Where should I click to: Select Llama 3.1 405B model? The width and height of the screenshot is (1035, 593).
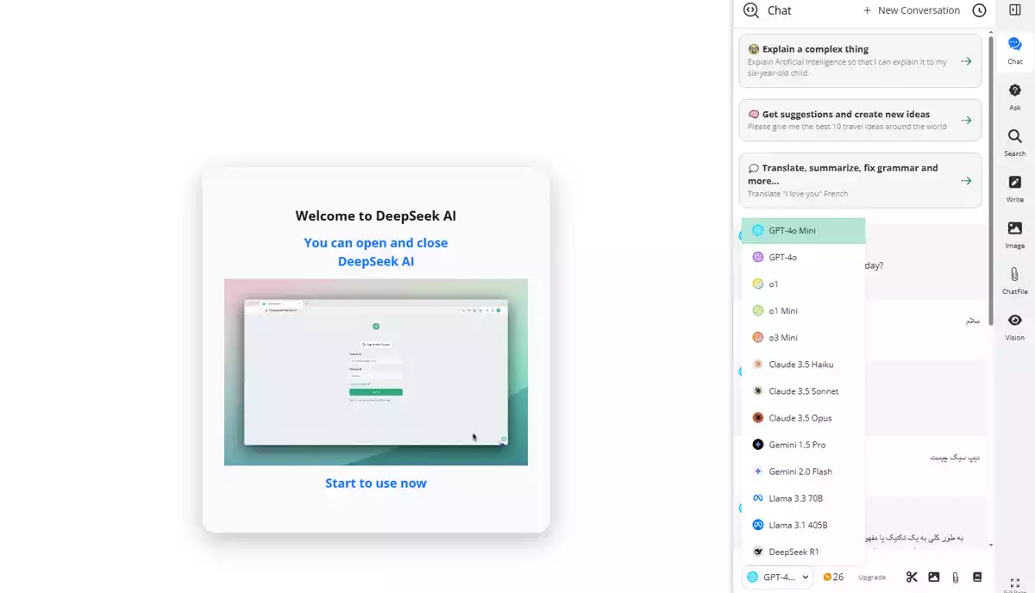tap(803, 524)
